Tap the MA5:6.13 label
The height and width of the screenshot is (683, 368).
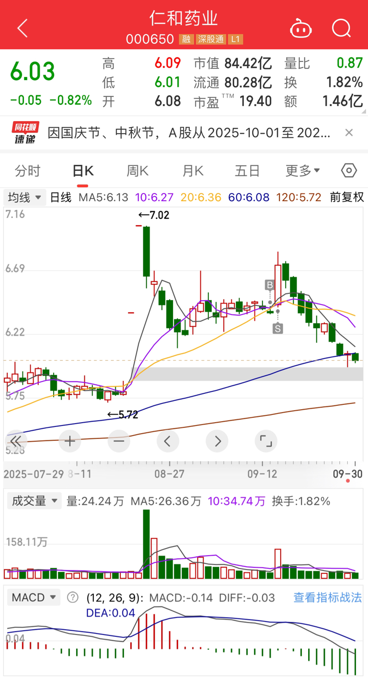click(104, 197)
